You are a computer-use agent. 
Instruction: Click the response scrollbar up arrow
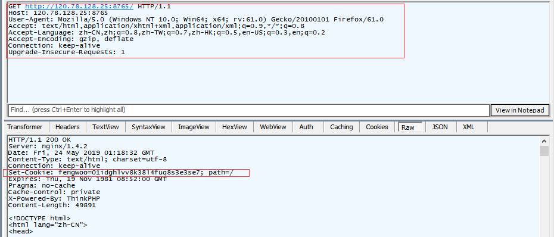click(544, 141)
